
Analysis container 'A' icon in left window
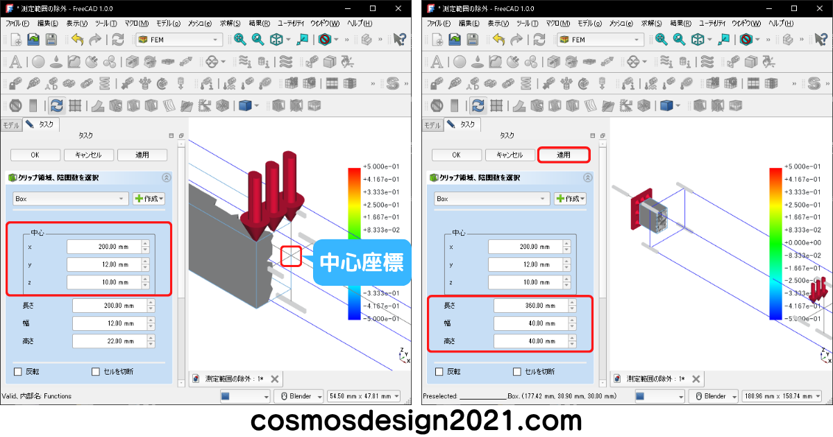click(15, 62)
